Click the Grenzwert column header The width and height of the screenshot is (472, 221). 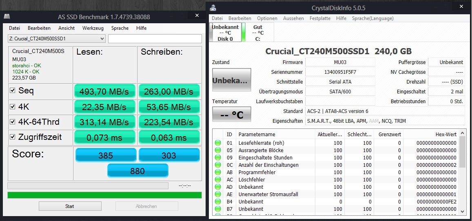[x=388, y=135]
